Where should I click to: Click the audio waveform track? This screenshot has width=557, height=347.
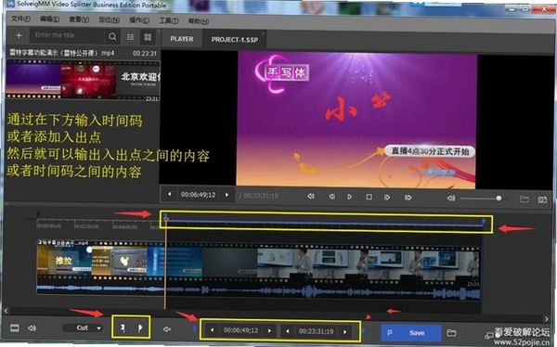tap(258, 292)
